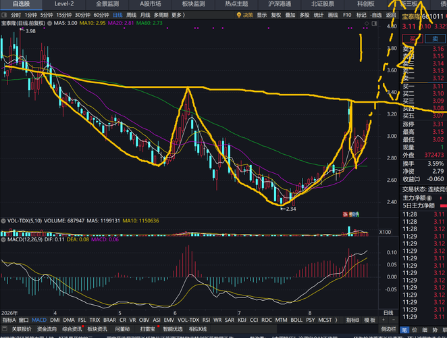The image size is (447, 338).
Task: Select 30分钟 period
Action: point(82,15)
